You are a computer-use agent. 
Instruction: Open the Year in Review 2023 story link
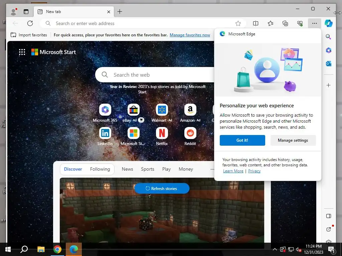tap(158, 89)
